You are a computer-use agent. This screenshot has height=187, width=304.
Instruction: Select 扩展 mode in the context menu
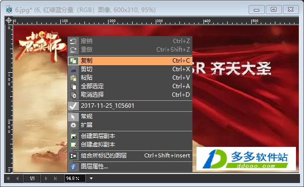point(130,125)
